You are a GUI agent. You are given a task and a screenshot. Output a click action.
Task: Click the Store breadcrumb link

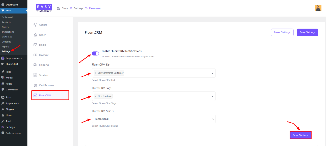click(x=65, y=8)
